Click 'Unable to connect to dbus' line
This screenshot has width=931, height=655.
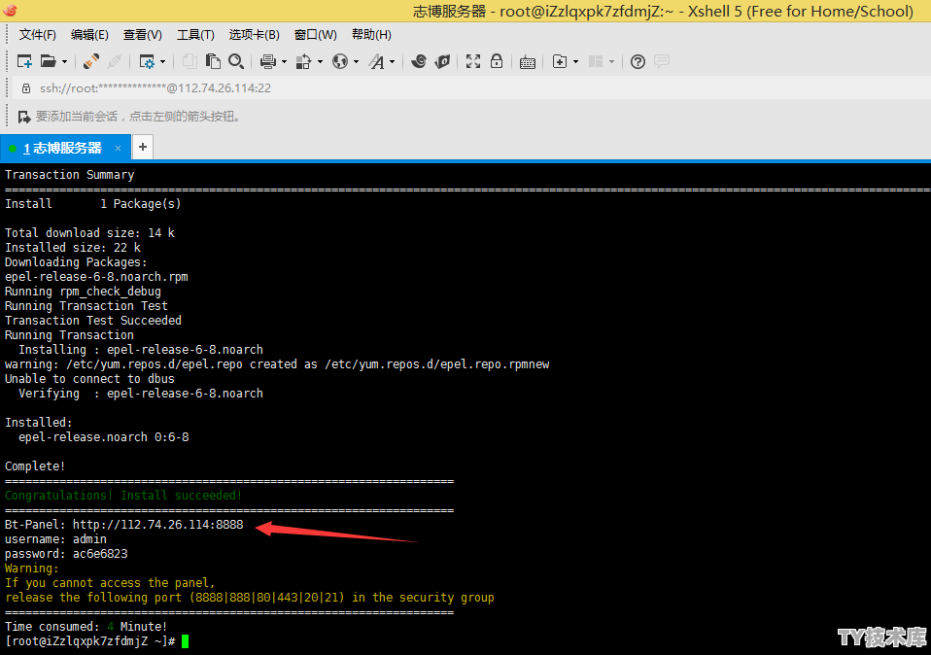pos(89,379)
